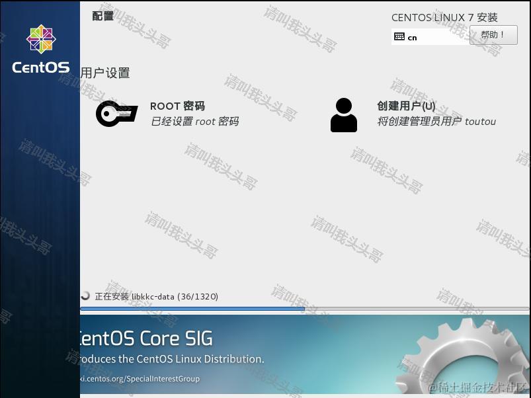Click '正在安装 libkkc-data (36/1320)' text
This screenshot has width=531, height=398.
coord(158,296)
